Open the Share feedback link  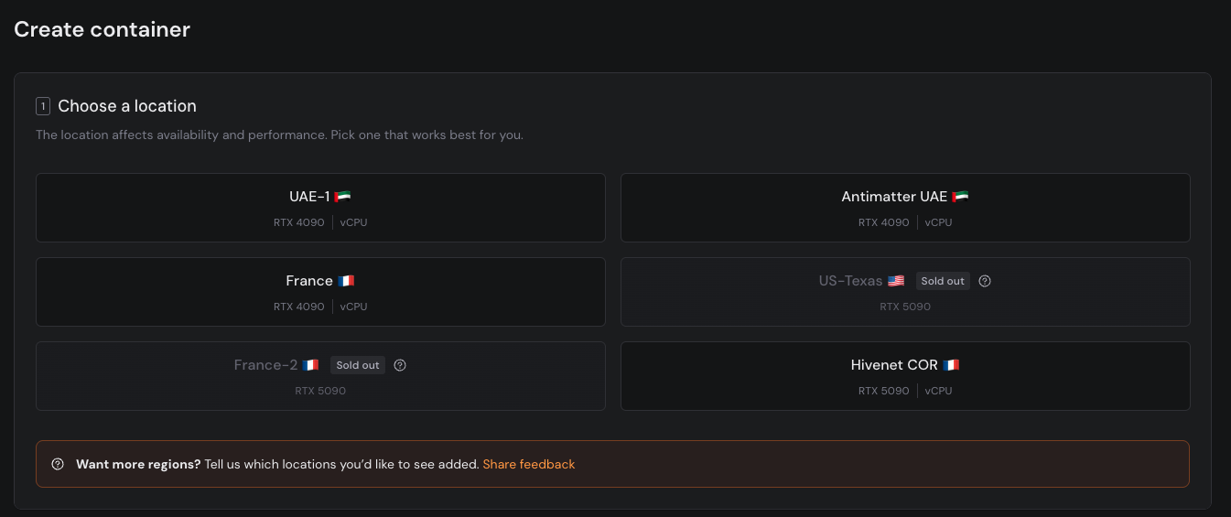tap(529, 464)
